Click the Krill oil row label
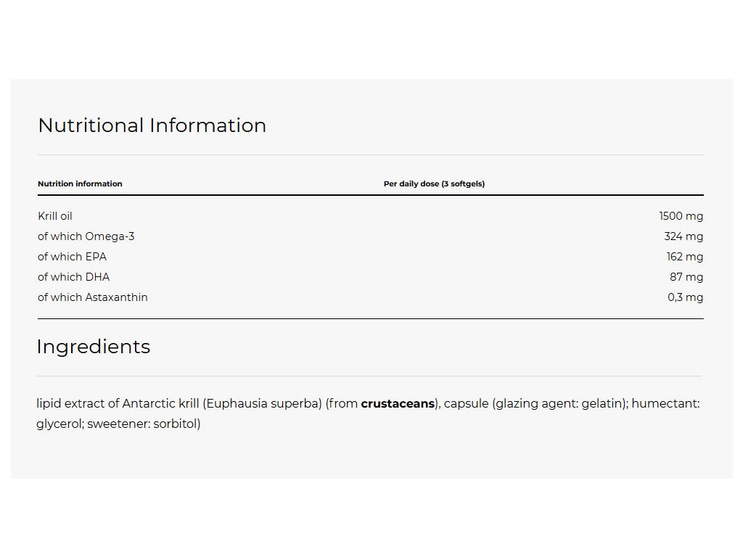The image size is (743, 557). pyautogui.click(x=55, y=216)
